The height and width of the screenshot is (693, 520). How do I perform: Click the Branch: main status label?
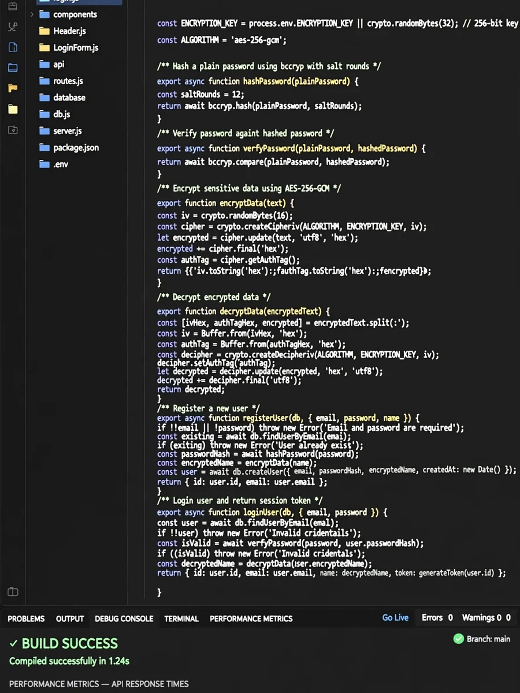point(489,639)
